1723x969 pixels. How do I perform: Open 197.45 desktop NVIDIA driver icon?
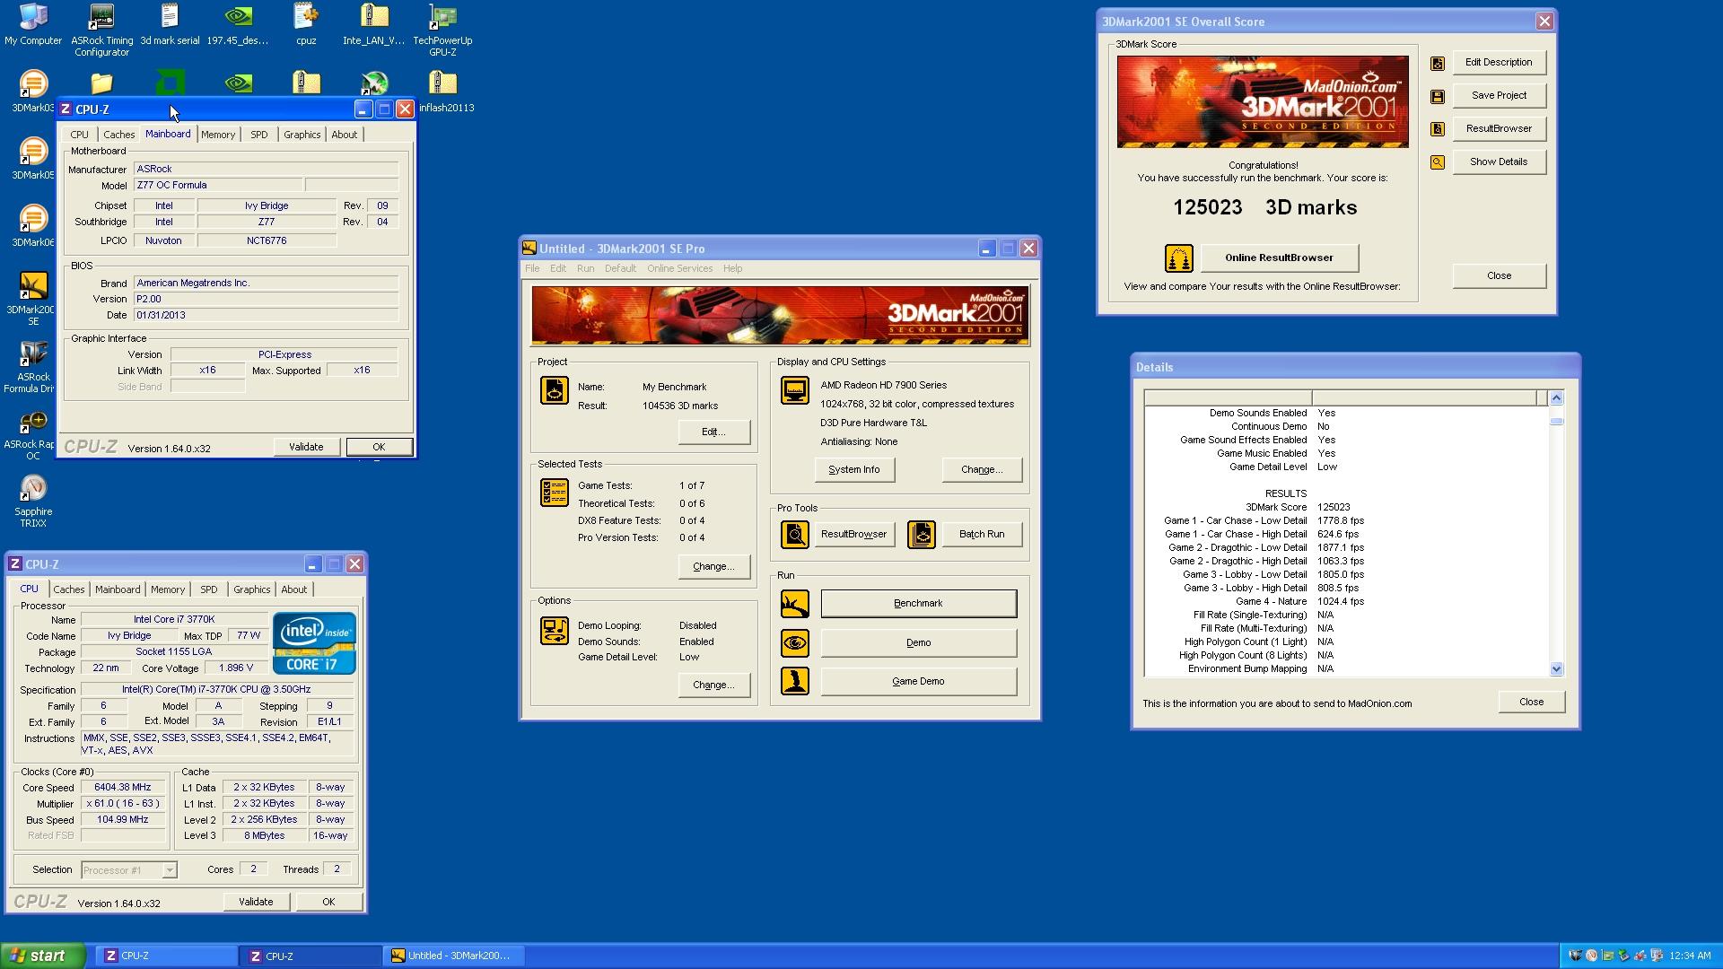click(238, 24)
